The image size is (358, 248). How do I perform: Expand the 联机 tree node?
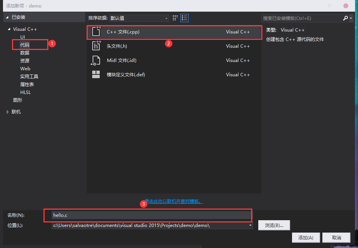[8, 112]
